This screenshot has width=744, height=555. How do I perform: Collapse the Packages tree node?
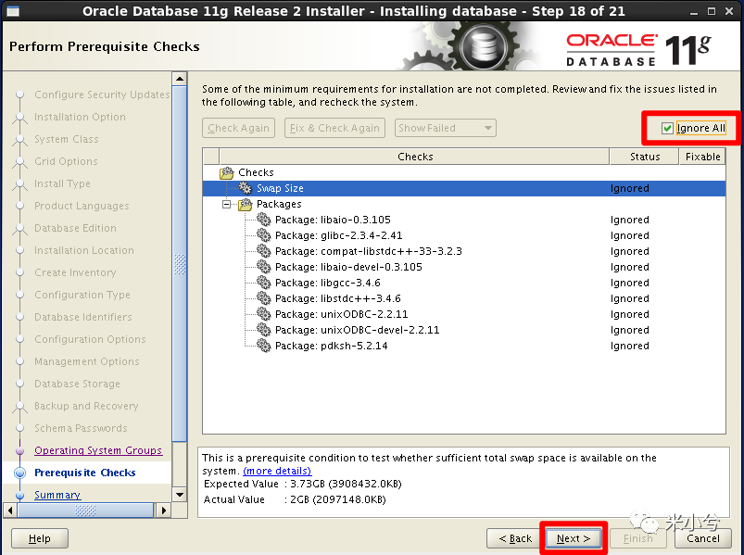tap(227, 205)
